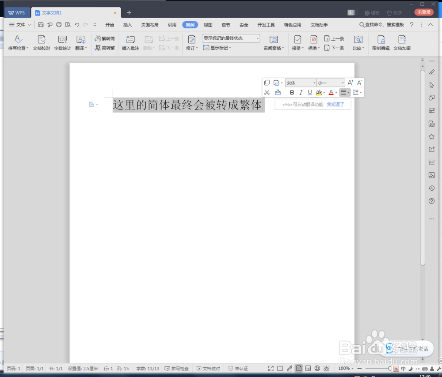Switch to the View (视图) tab
Viewport: 442px width, 377px height.
pyautogui.click(x=208, y=25)
